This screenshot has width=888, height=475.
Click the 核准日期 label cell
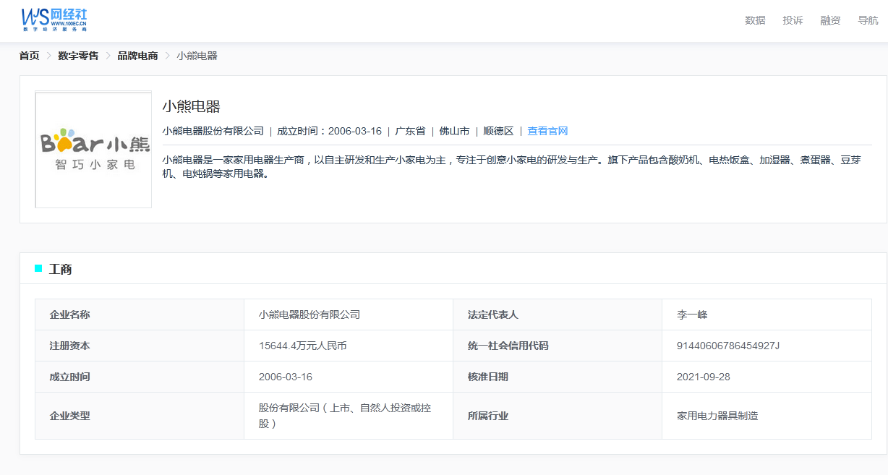pos(558,377)
